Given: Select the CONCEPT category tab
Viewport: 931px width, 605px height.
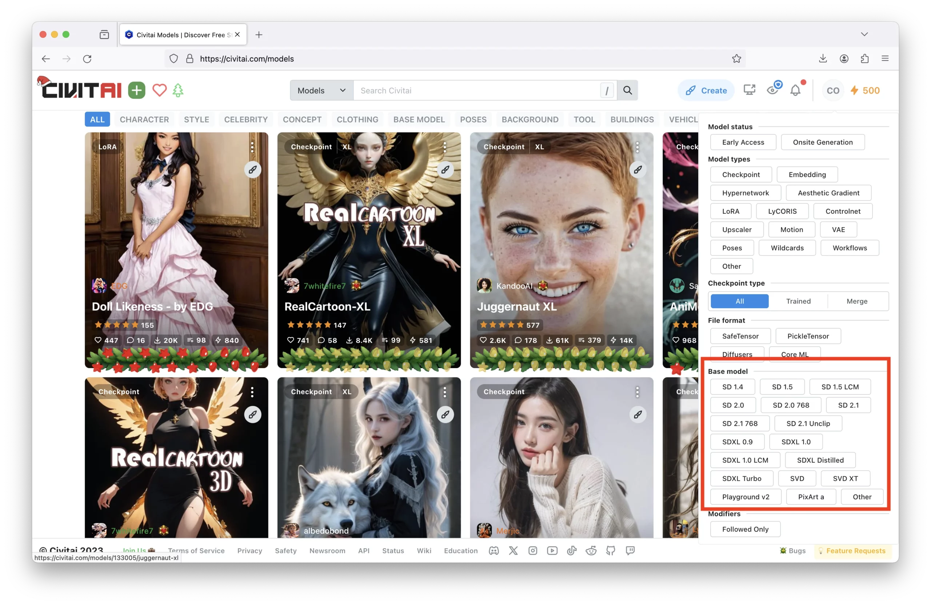Looking at the screenshot, I should point(302,120).
